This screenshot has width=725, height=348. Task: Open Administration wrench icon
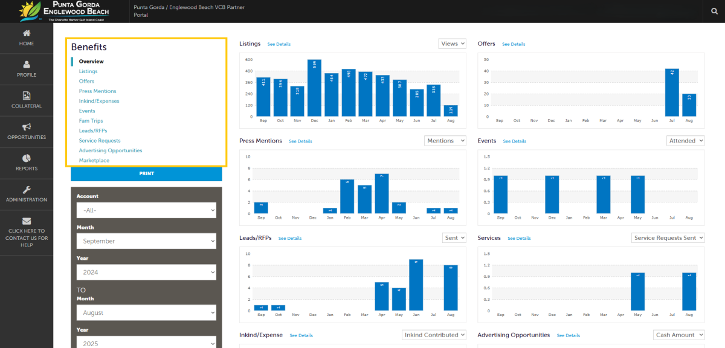click(x=27, y=190)
